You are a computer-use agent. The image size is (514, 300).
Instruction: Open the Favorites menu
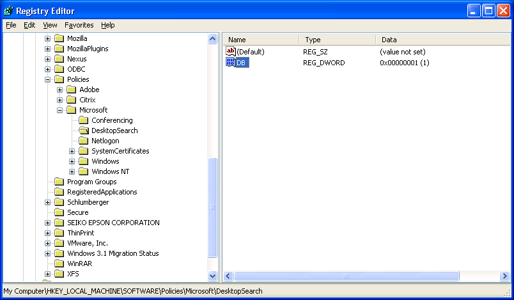[79, 25]
